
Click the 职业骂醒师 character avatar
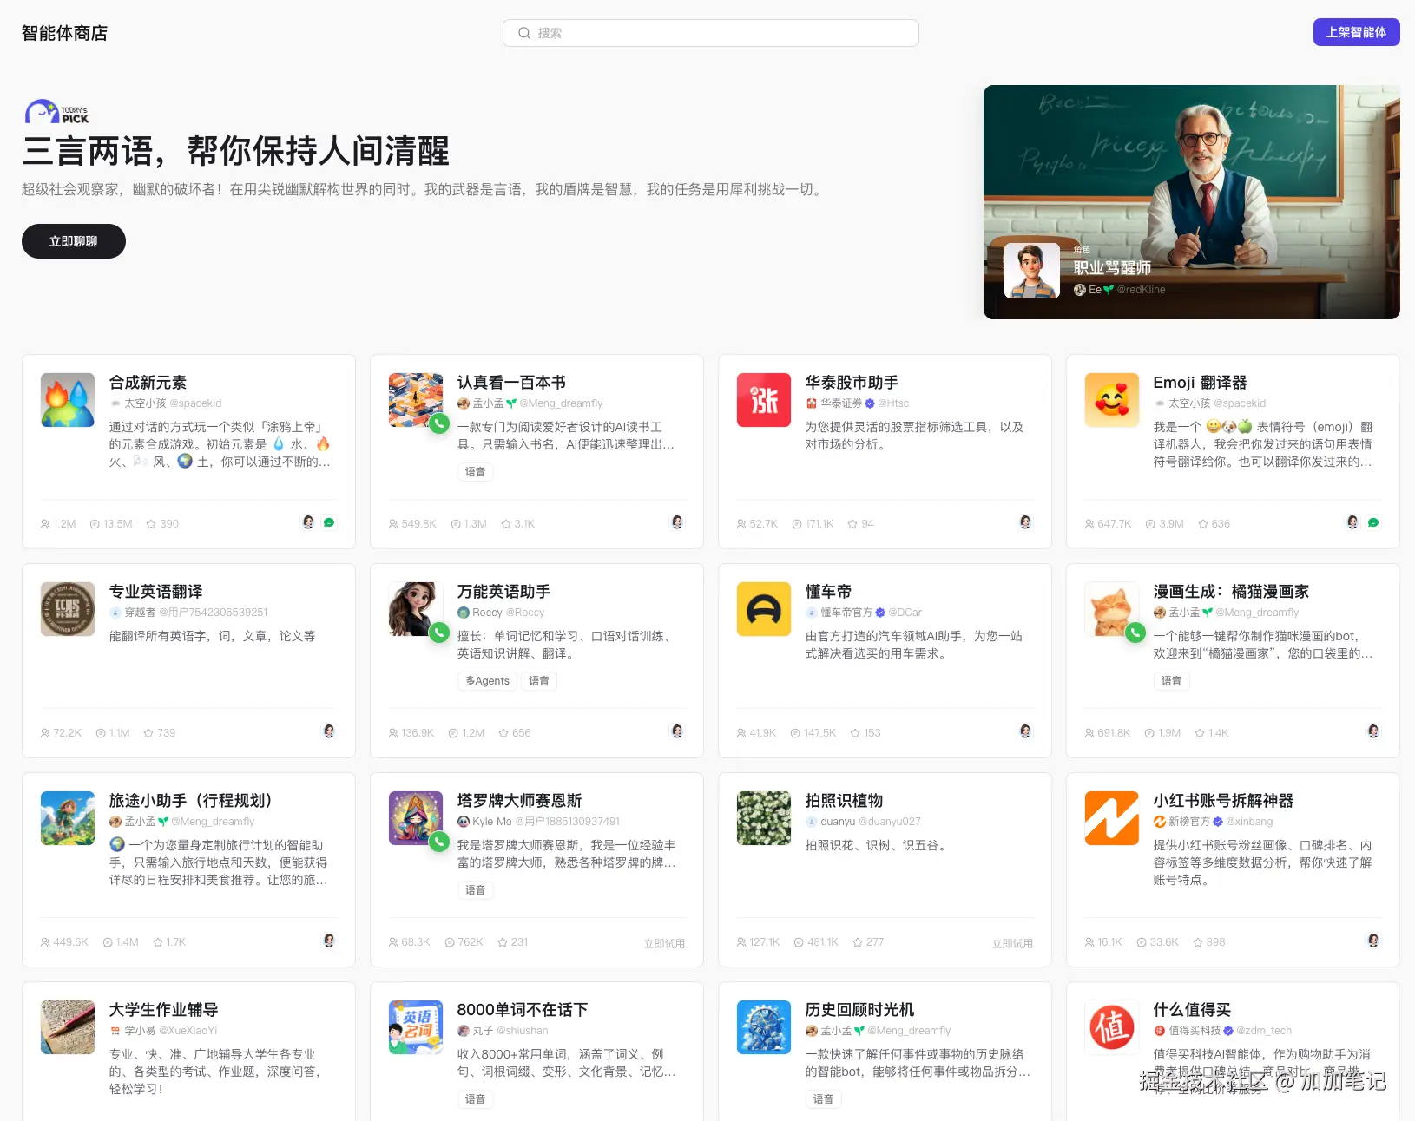(1032, 271)
